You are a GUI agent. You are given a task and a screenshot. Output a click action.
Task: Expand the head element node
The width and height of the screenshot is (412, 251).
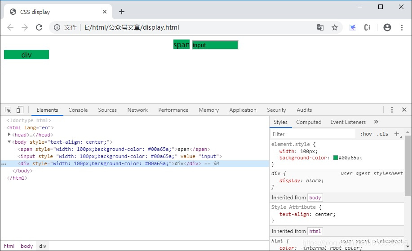coord(9,134)
